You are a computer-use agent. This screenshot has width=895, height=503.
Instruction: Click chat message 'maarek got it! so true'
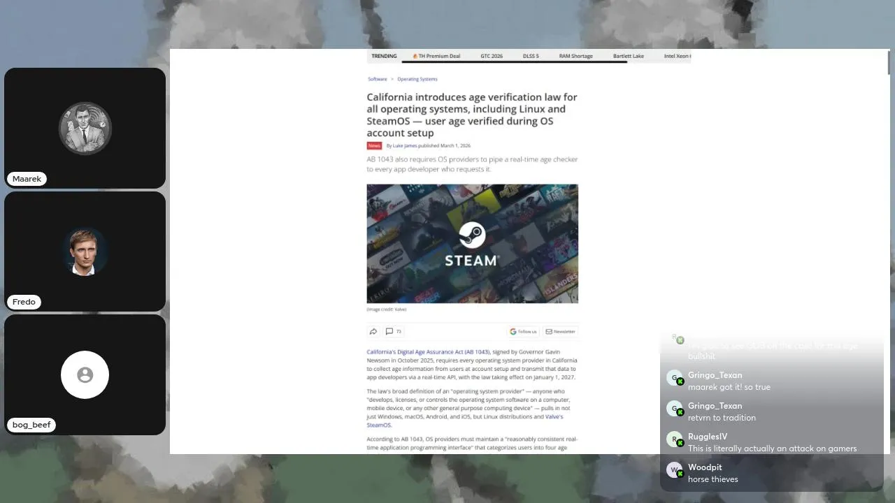tap(729, 387)
